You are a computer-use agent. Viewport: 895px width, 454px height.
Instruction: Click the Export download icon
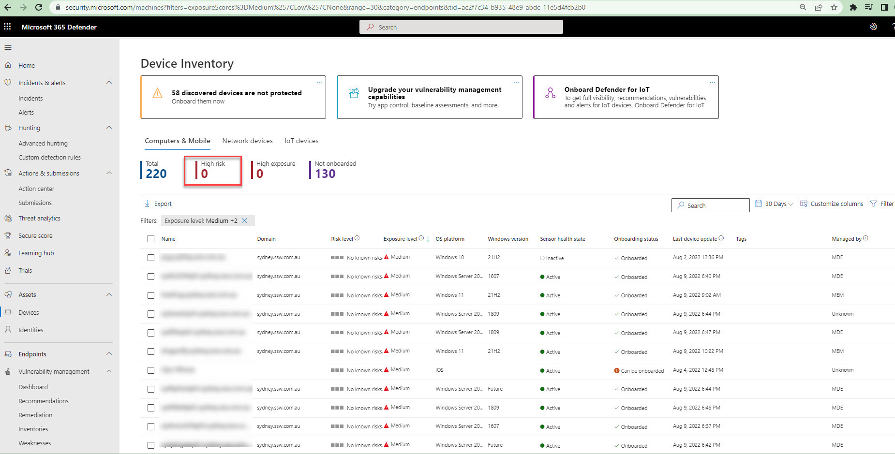pos(147,204)
